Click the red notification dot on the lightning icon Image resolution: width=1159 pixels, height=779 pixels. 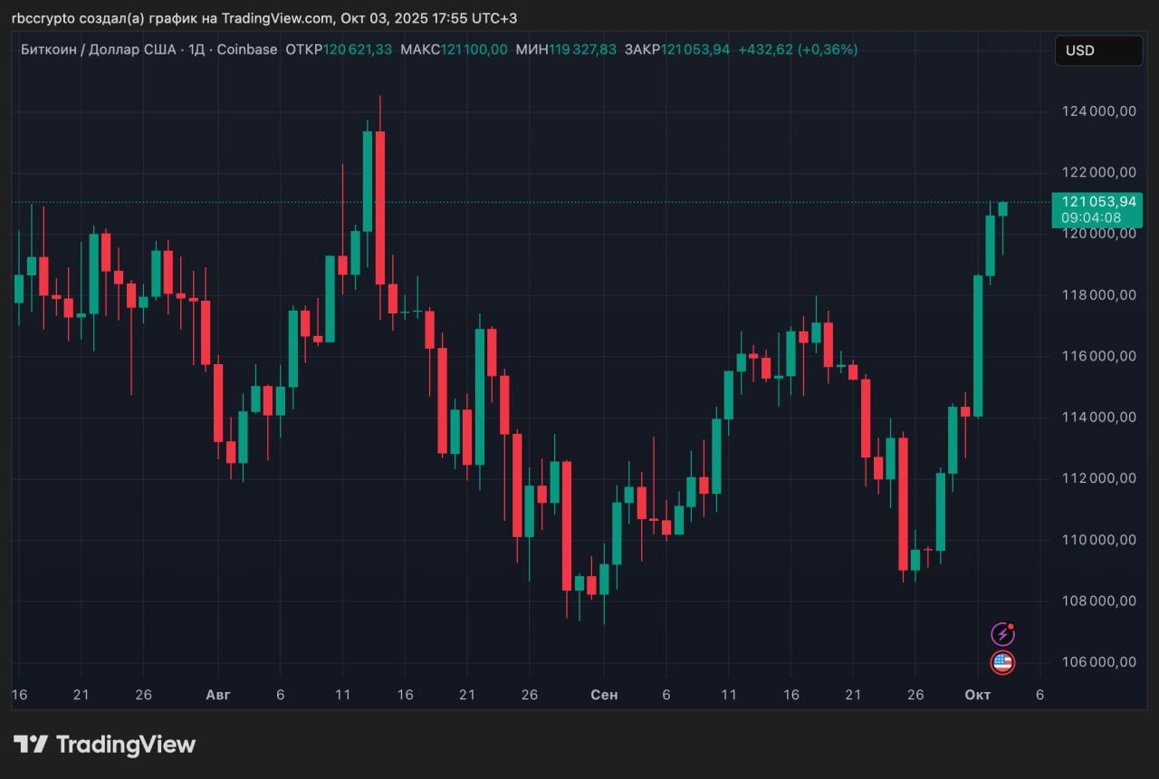click(x=1011, y=626)
